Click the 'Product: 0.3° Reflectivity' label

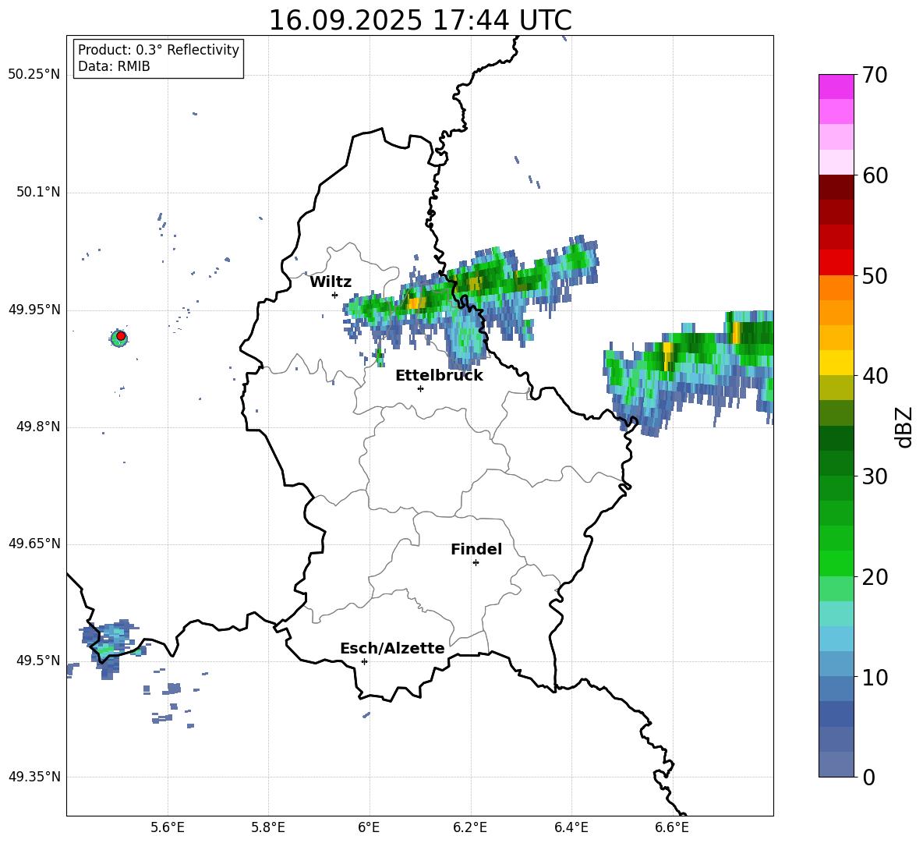pos(158,50)
